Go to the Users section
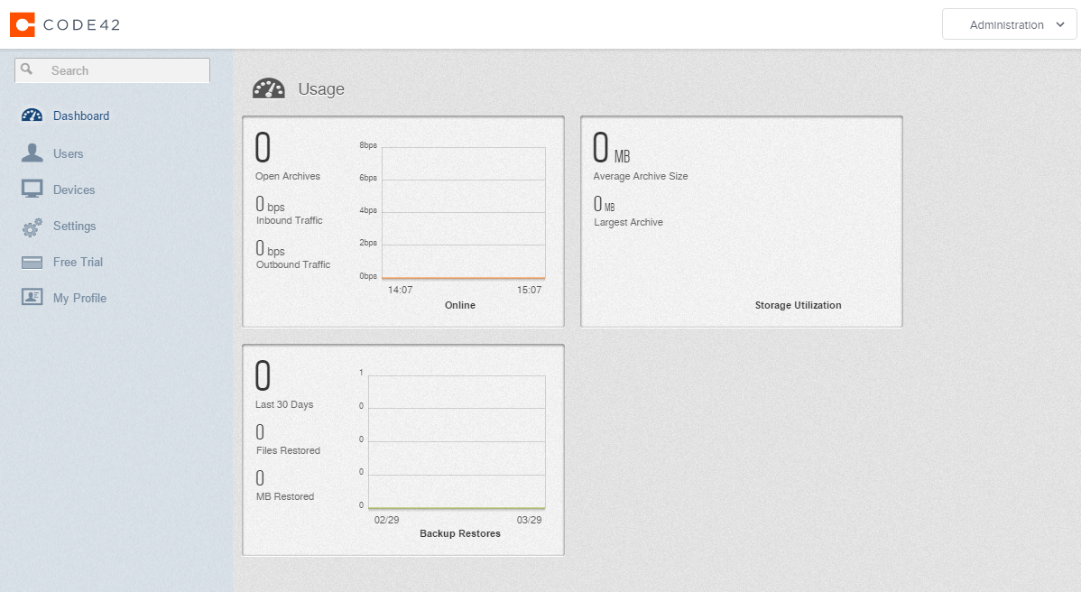1081x592 pixels. click(x=69, y=153)
